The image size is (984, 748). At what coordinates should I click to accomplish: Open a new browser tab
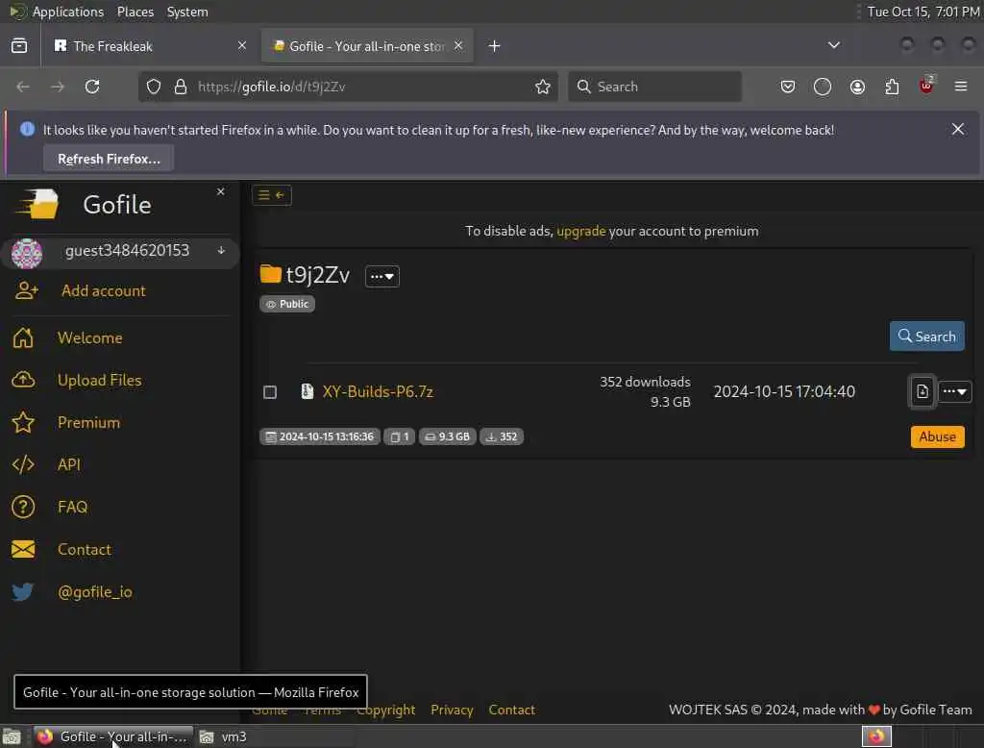click(494, 46)
